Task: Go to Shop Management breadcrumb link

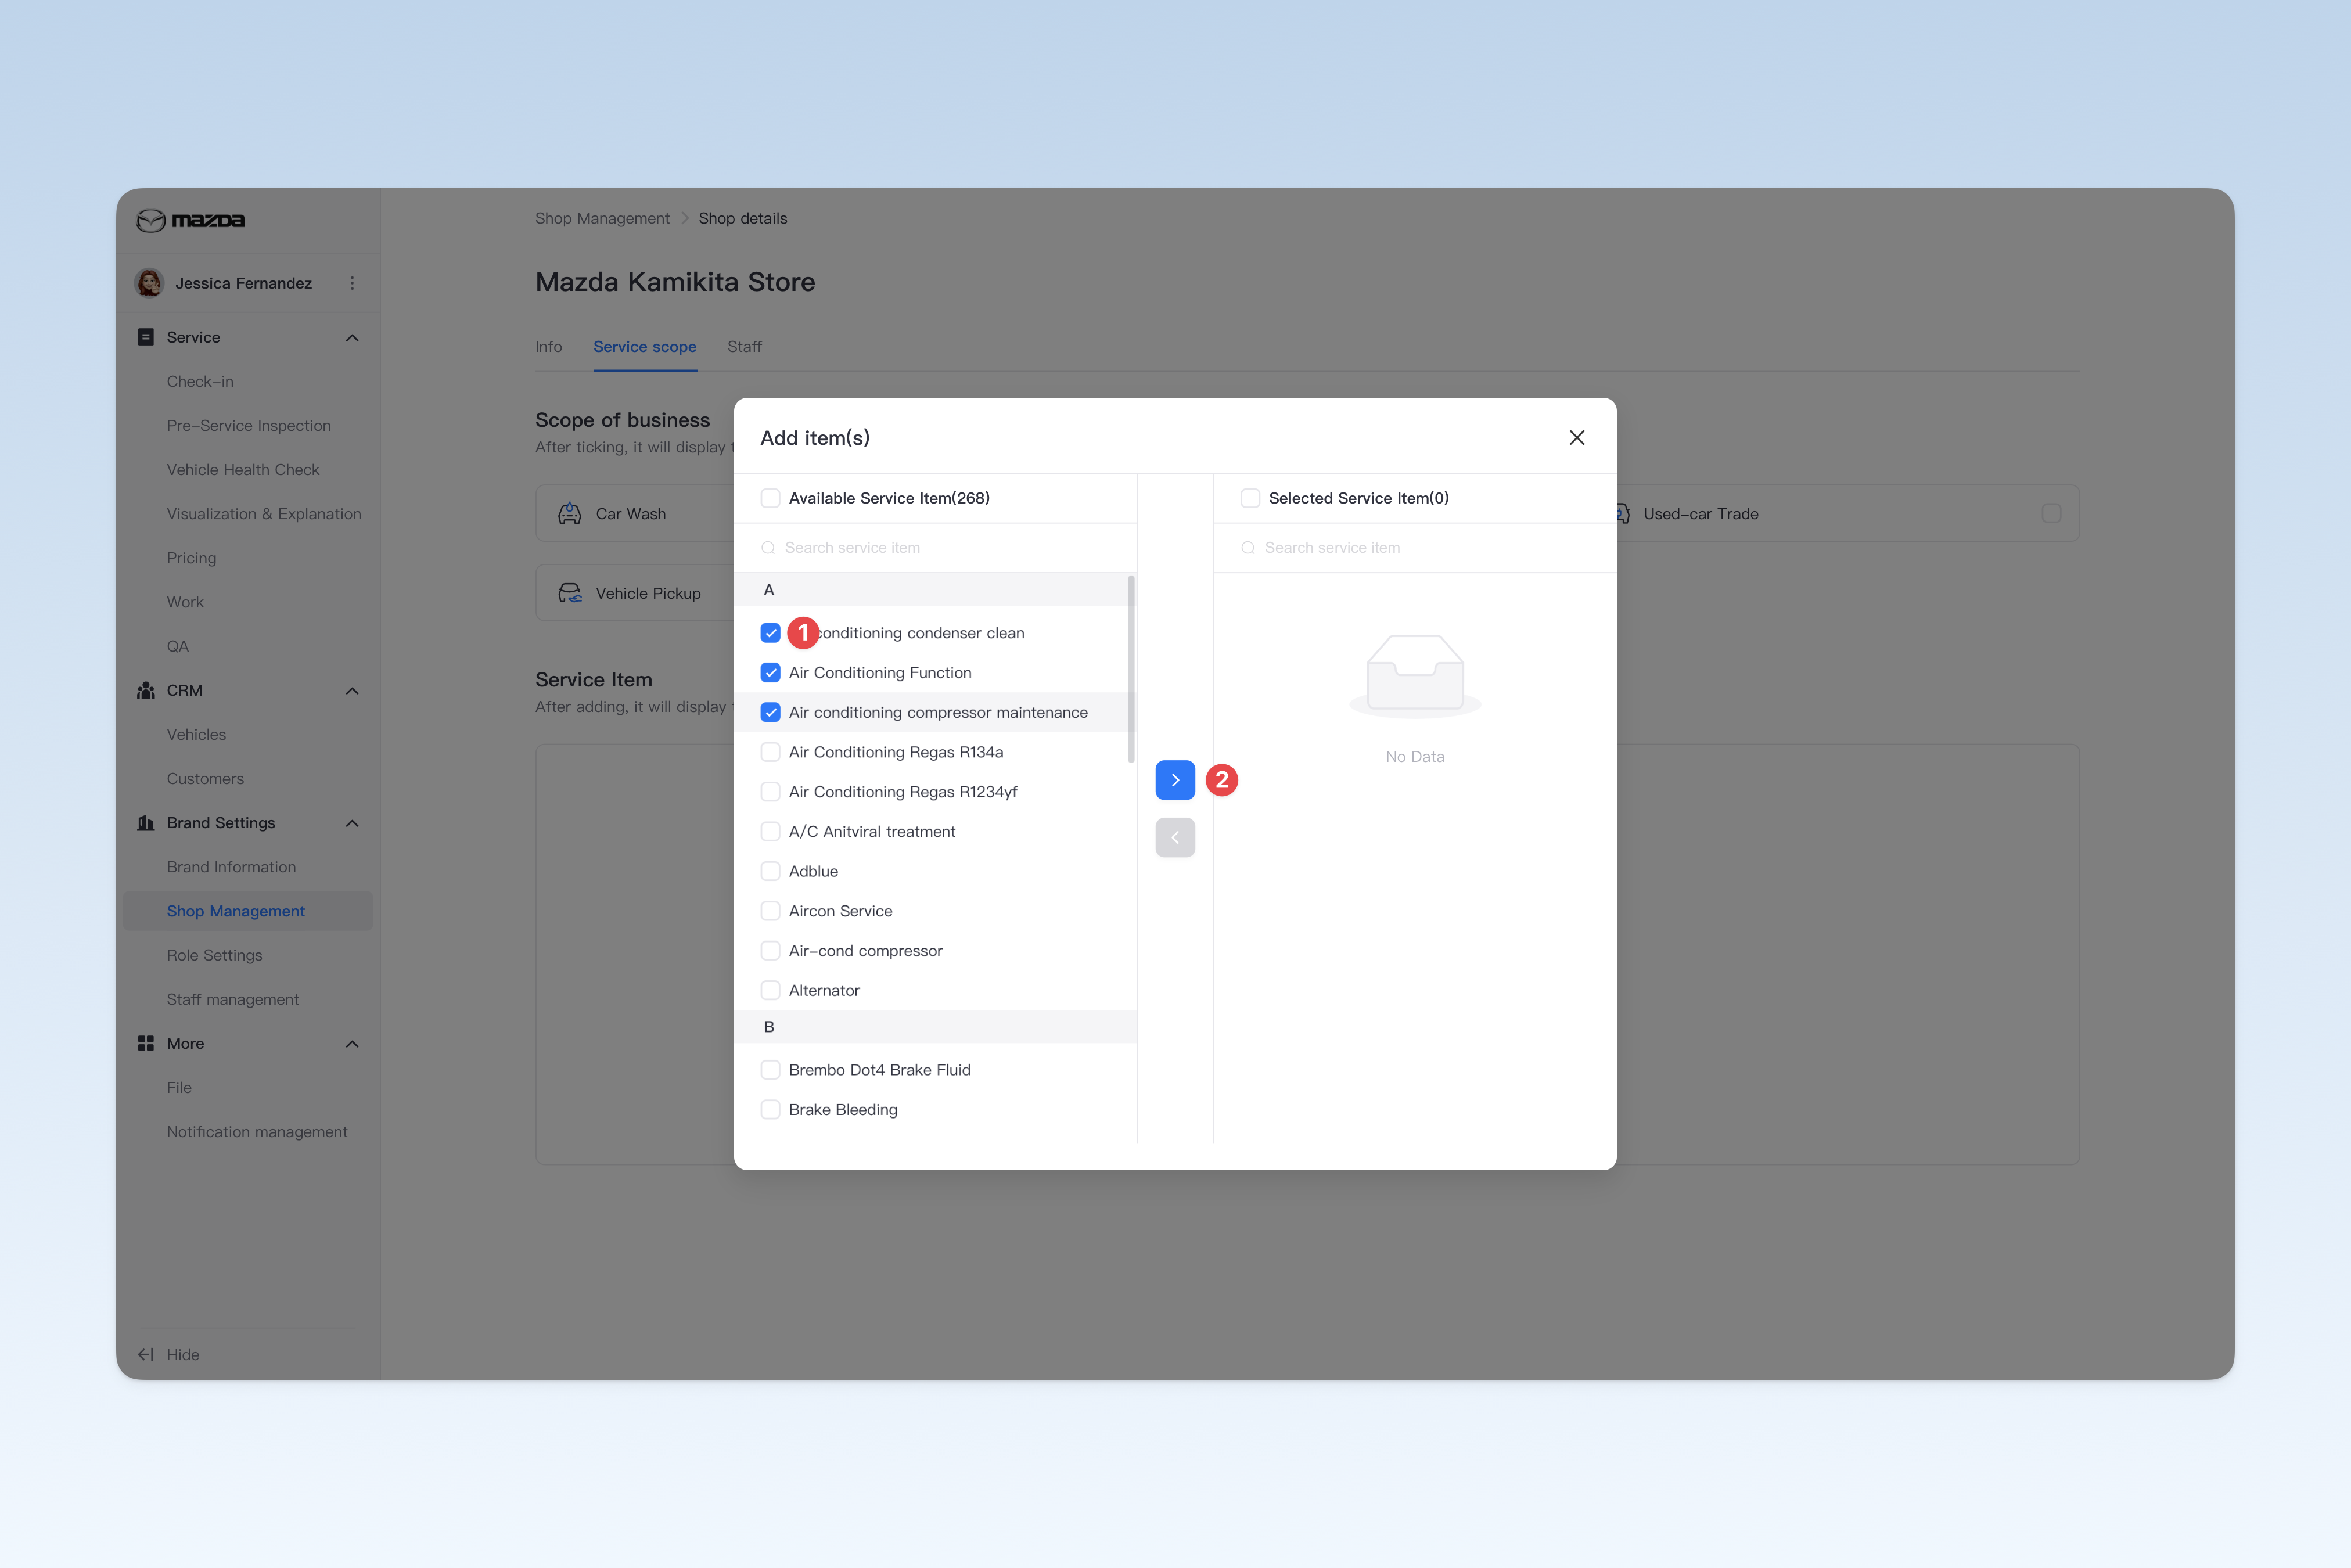Action: [x=602, y=218]
